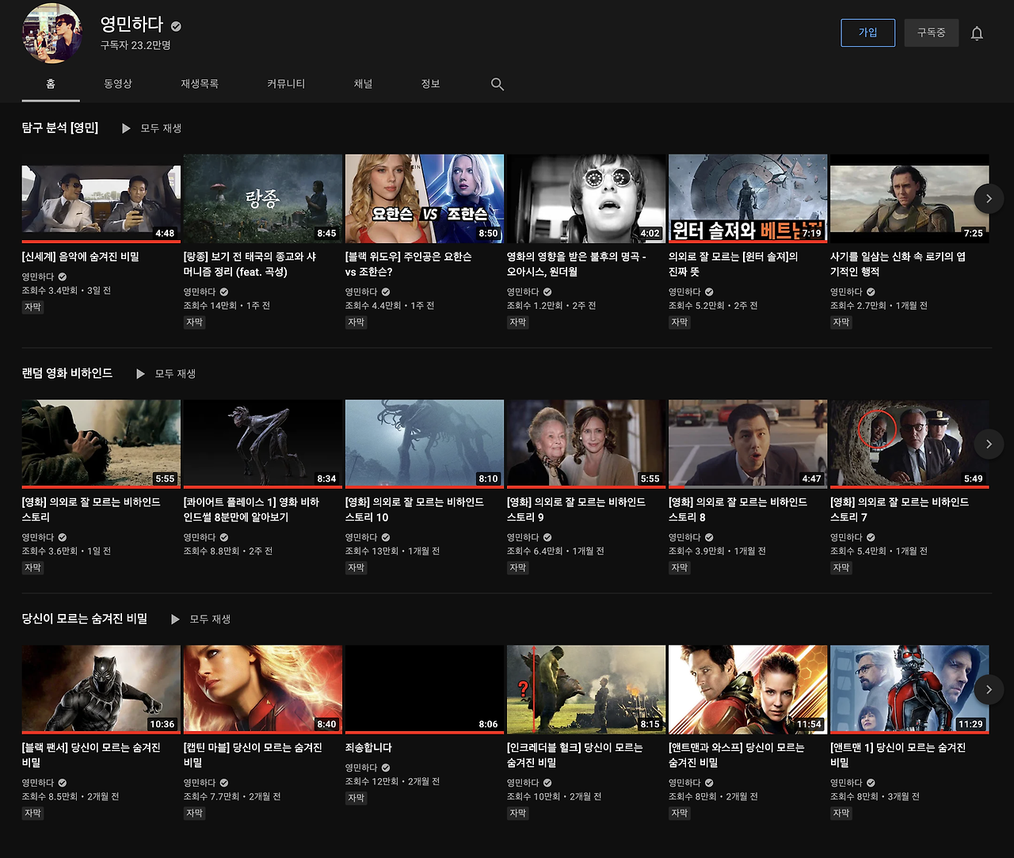The image size is (1014, 858).
Task: Play the black-and-white 오아시스 원더월 thumbnail
Action: 586,199
